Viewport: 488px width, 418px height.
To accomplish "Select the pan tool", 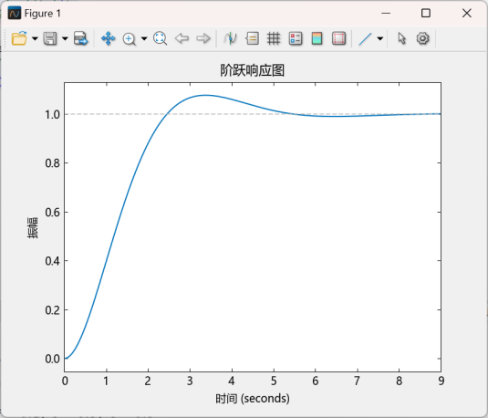I will (x=108, y=38).
